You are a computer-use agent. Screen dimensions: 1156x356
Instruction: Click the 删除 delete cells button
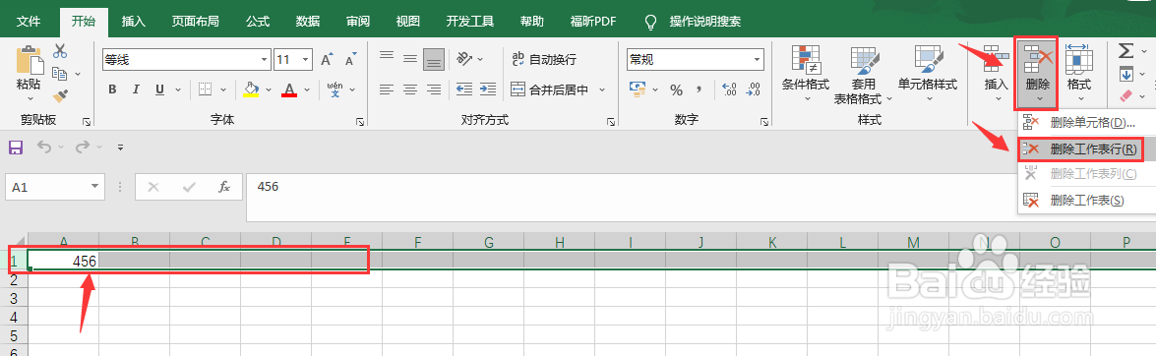click(1037, 74)
